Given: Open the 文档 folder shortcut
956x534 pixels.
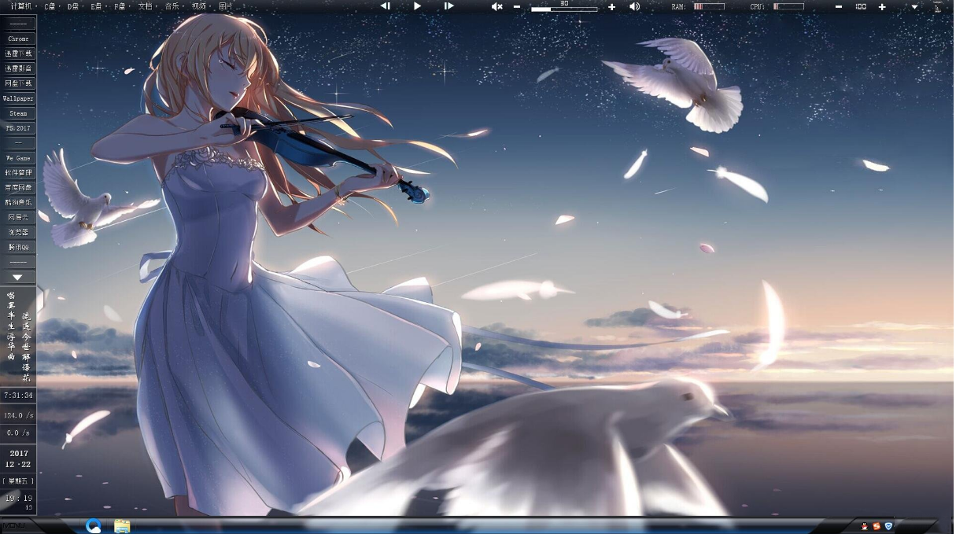Looking at the screenshot, I should 145,6.
